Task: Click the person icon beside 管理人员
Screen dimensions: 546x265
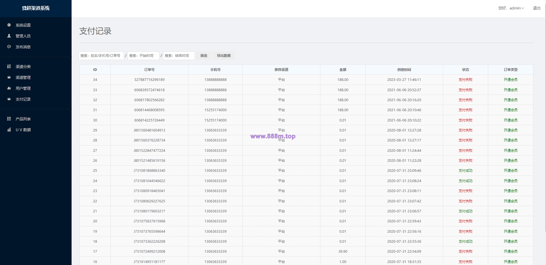Action: click(9, 36)
